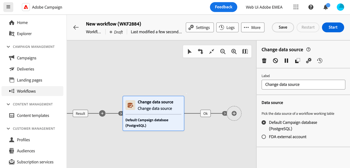This screenshot has height=168, width=350.
Task: Navigate to Workflows in the sidebar
Action: (x=26, y=91)
